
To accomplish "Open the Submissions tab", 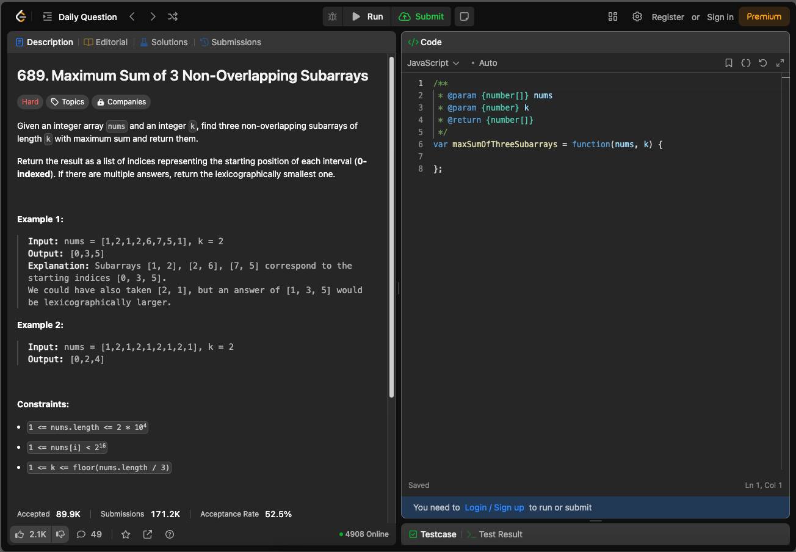I will coord(230,42).
